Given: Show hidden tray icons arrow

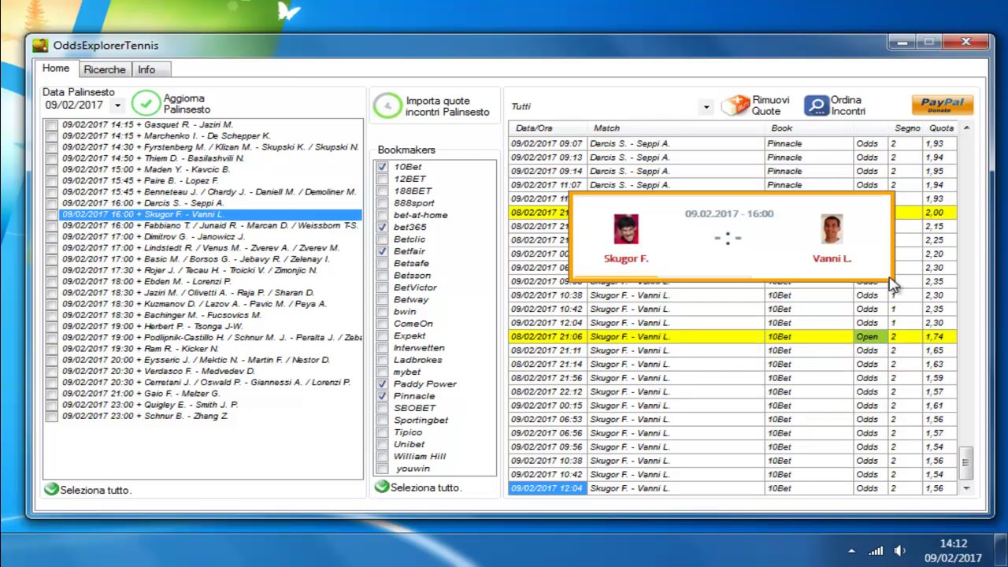Looking at the screenshot, I should point(851,551).
